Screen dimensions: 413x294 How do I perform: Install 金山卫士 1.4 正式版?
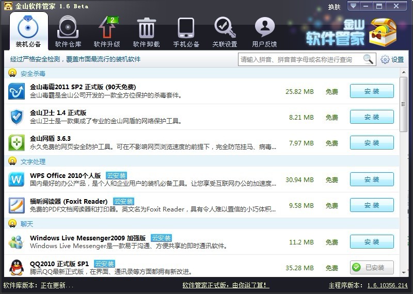tap(372, 117)
